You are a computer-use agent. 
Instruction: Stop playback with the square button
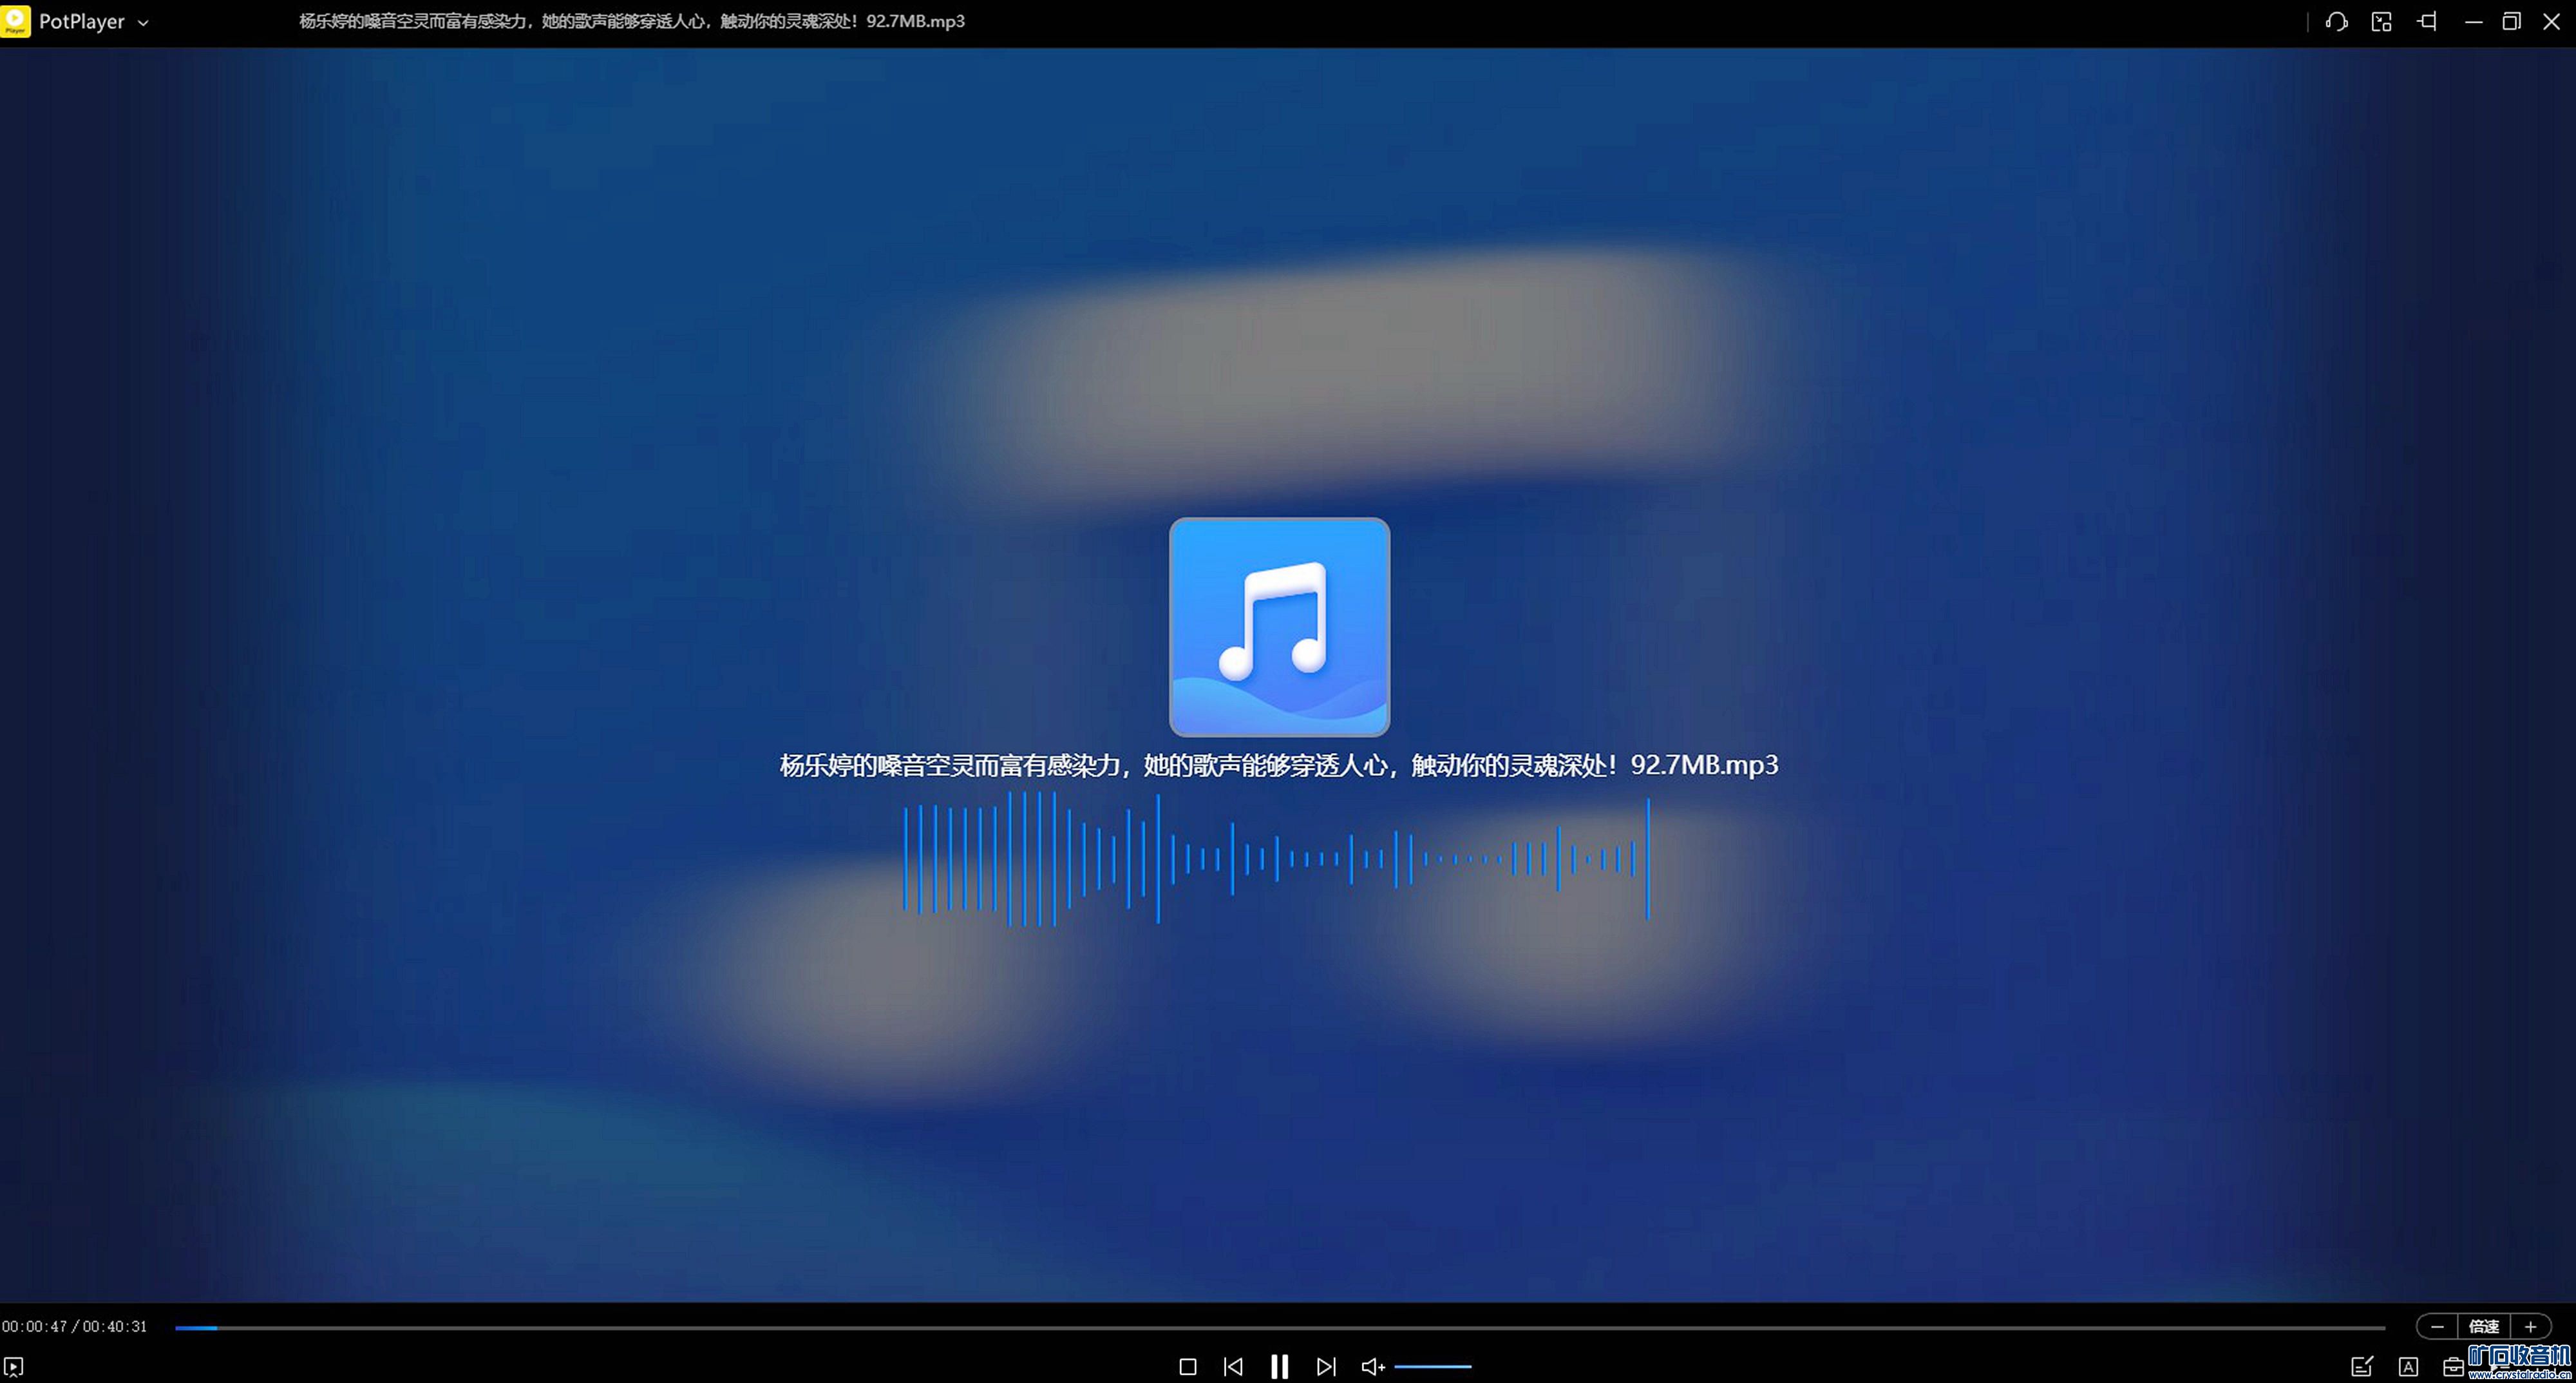(x=1188, y=1366)
